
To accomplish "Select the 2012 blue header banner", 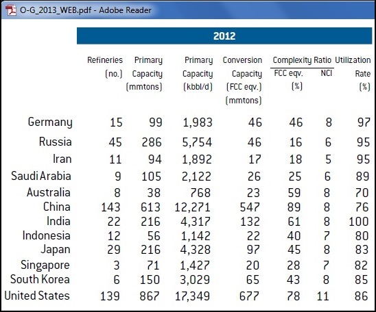I will pyautogui.click(x=224, y=36).
